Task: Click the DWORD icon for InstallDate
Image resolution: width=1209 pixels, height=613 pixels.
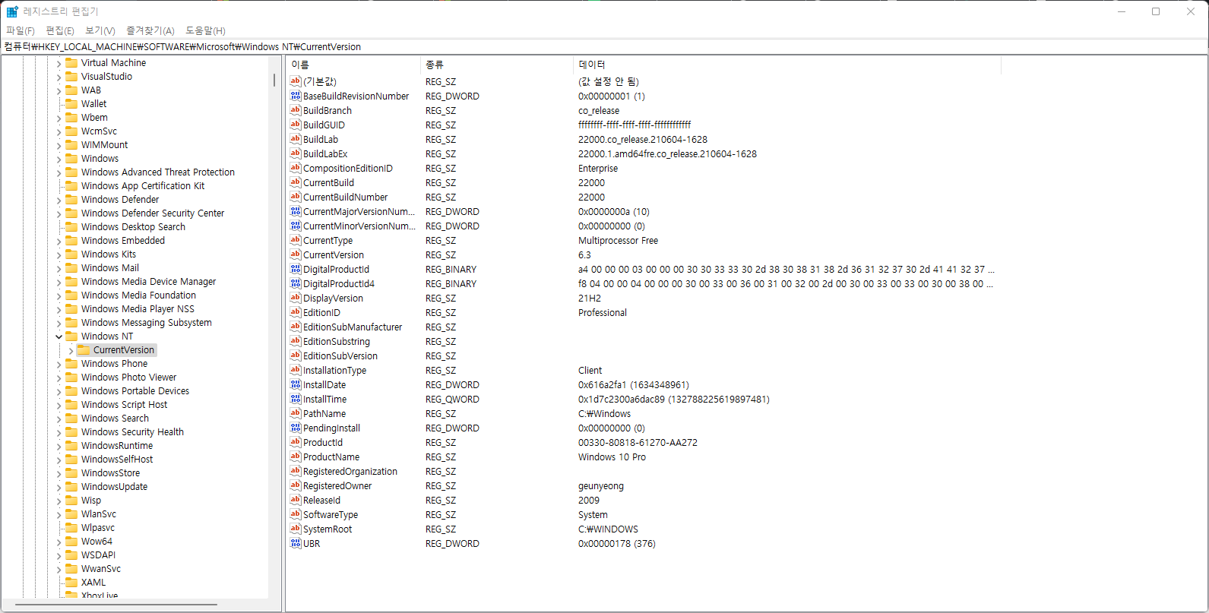Action: coord(296,384)
